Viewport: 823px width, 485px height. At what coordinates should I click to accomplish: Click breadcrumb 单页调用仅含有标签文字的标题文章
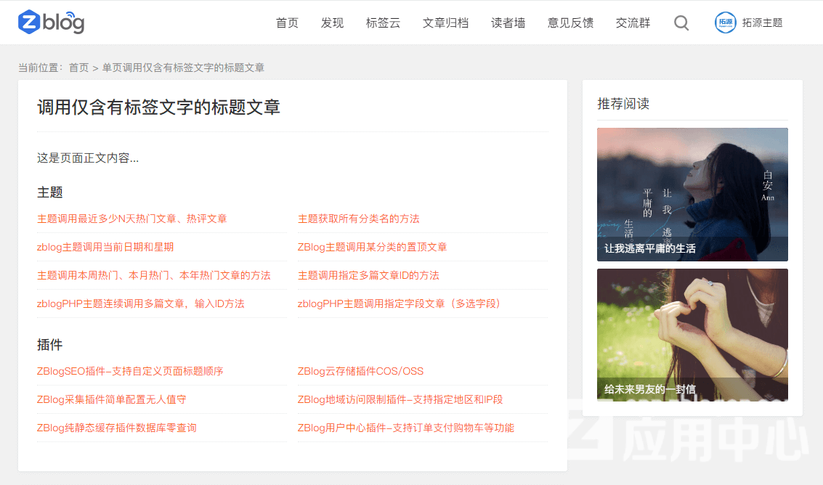(x=183, y=68)
